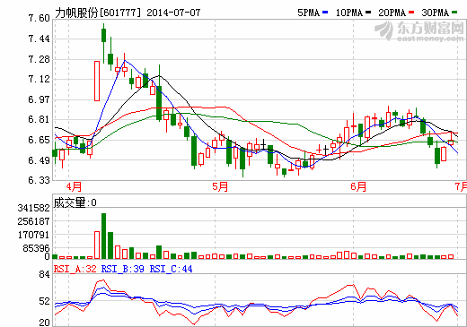Click the 5PMA legend label

point(309,13)
